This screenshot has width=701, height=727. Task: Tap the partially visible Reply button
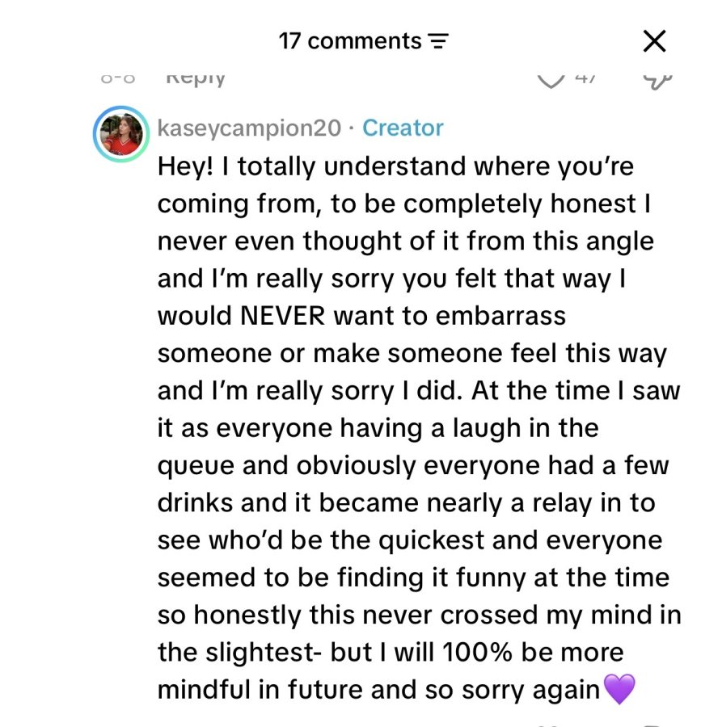[x=196, y=79]
